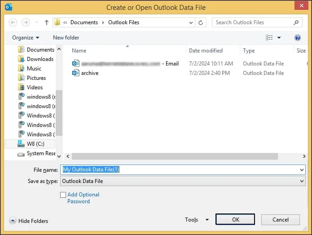Select the Email Outlook data file
This screenshot has width=312, height=235.
click(125, 64)
